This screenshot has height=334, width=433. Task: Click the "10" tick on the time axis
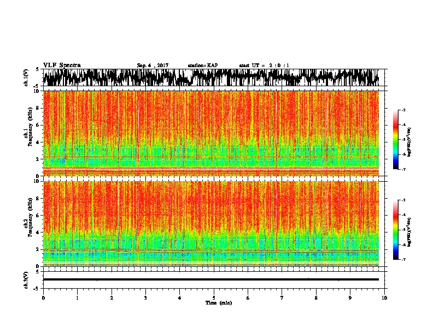coord(384,298)
